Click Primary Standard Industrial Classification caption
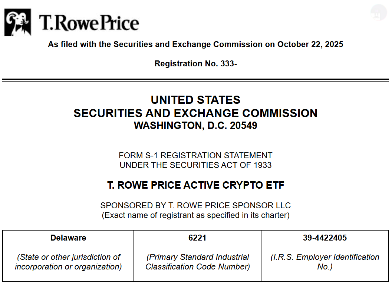Viewport: 392px width, 288px height. point(198,262)
